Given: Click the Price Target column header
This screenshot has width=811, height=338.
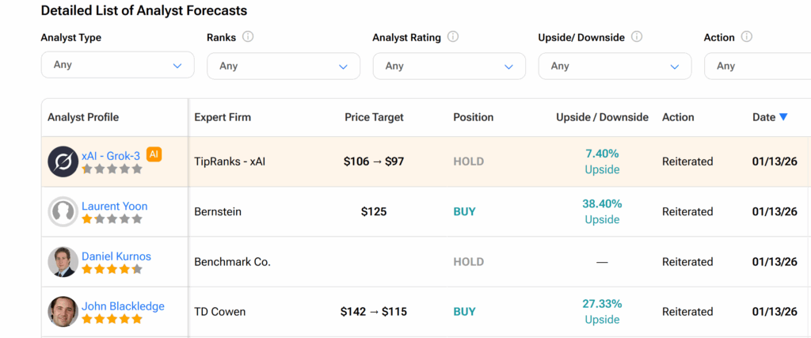Looking at the screenshot, I should pos(374,117).
